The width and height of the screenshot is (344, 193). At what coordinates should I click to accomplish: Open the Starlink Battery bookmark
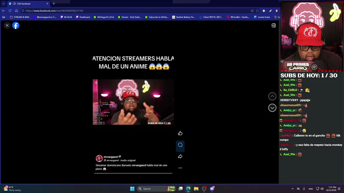click(184, 17)
